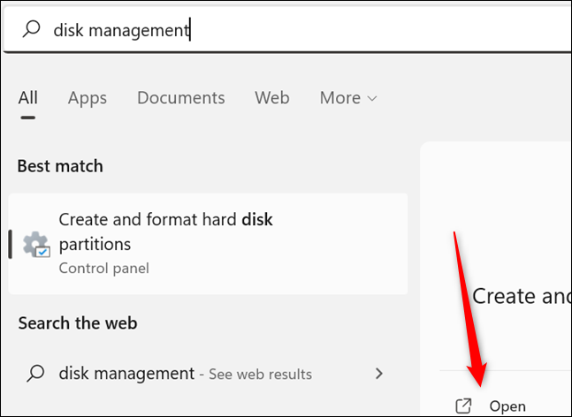The height and width of the screenshot is (417, 572).
Task: Click the "See web results" text
Action: 261,375
